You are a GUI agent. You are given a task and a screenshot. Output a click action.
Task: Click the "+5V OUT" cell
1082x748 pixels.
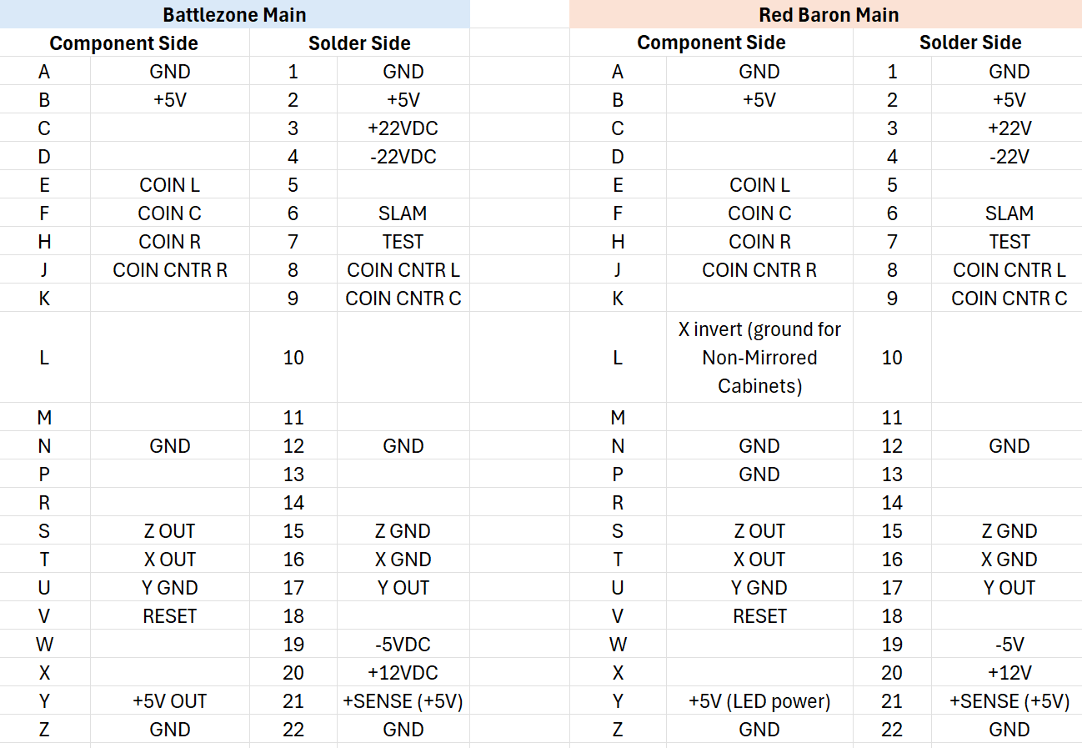(169, 701)
